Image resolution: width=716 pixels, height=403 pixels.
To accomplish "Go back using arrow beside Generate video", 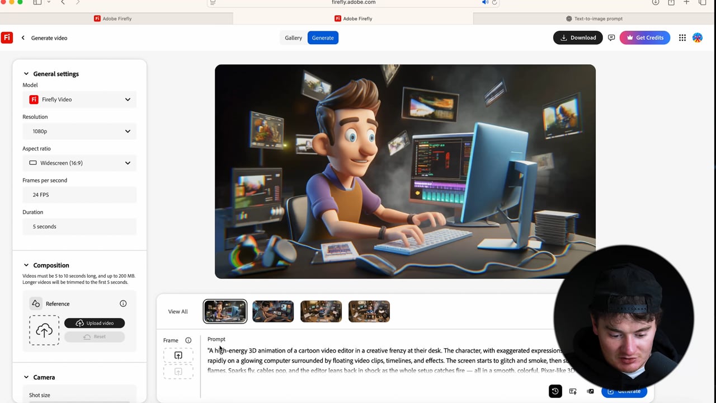I will pos(23,38).
